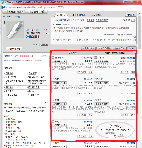Go back with the 이전 button

[12, 12]
